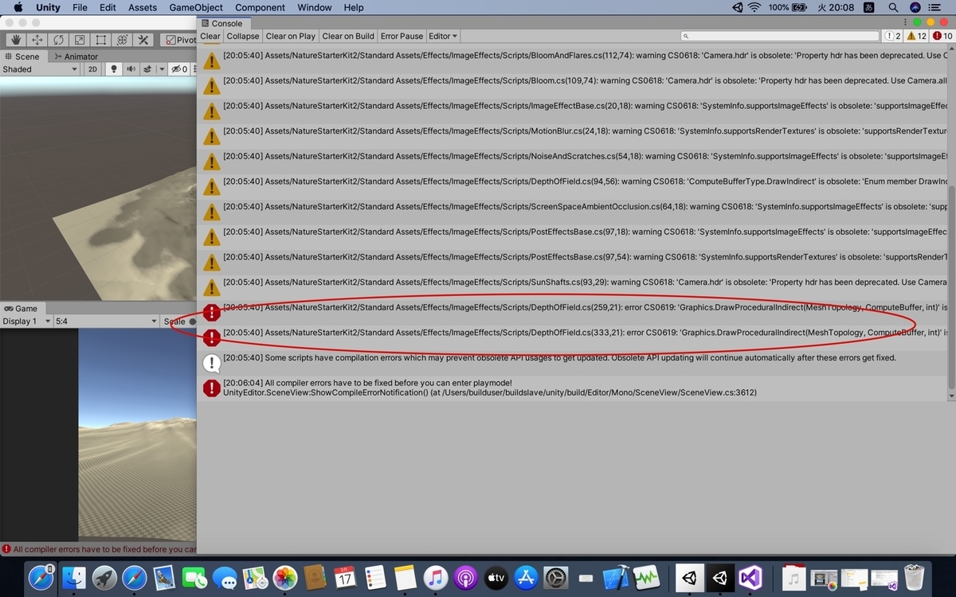Select the 'Some scripts have compilation errors' message
This screenshot has width=956, height=597.
tap(572, 363)
